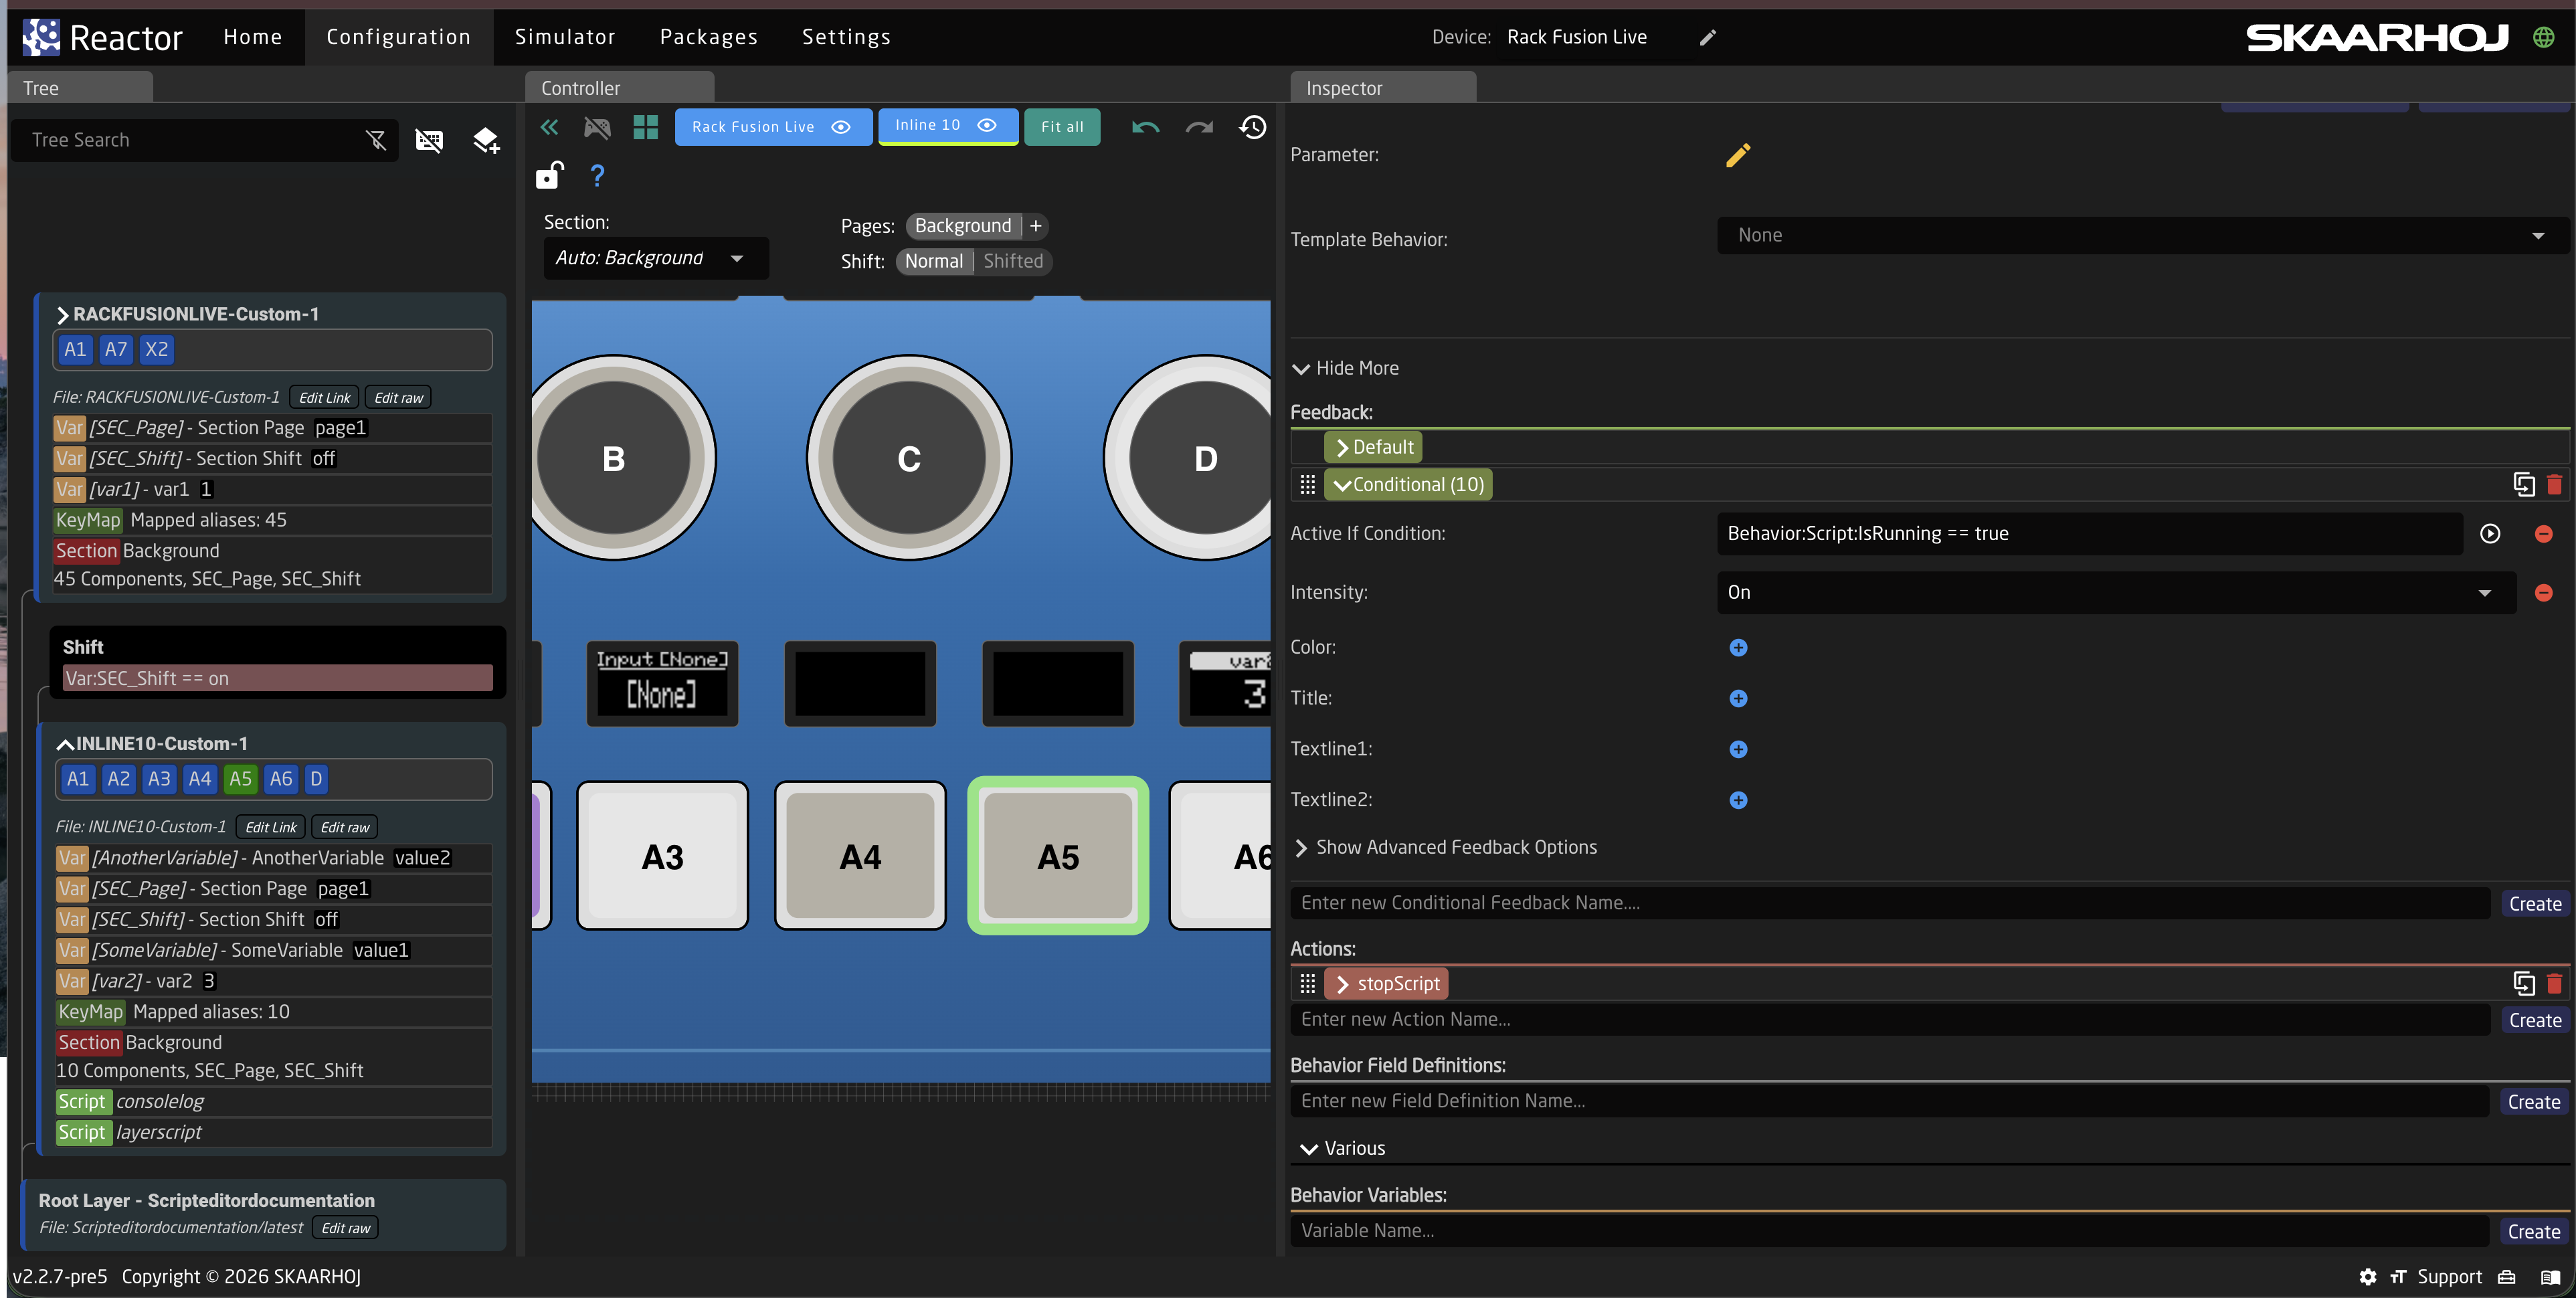2576x1298 pixels.
Task: Run the Active If Condition play icon
Action: 2490,534
